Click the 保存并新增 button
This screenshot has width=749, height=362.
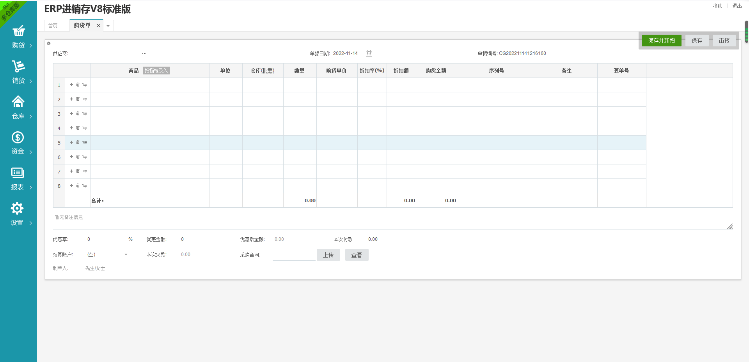click(661, 41)
